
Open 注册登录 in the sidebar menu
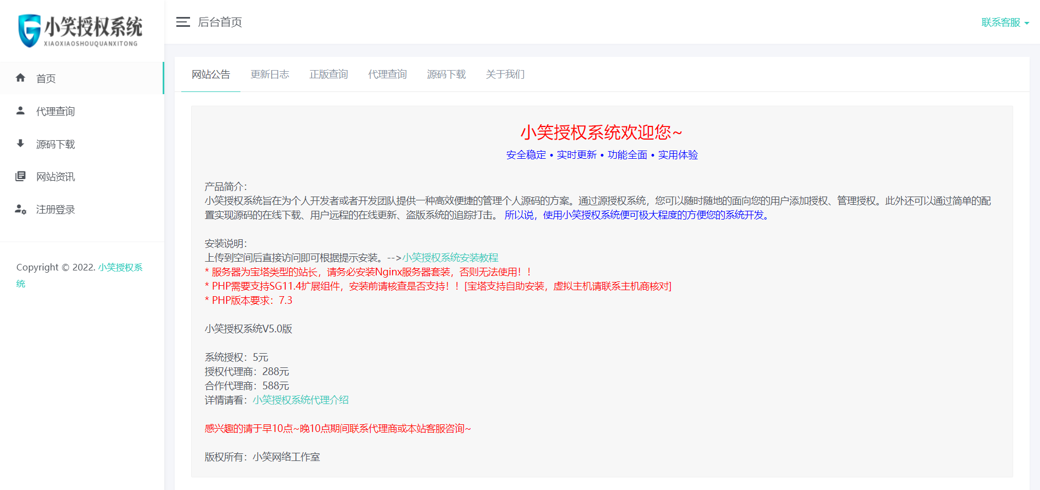[x=55, y=210]
